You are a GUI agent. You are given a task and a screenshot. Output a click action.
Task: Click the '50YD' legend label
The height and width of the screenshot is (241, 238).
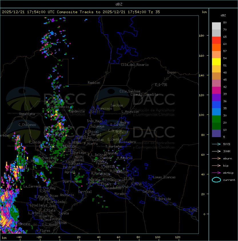(227, 144)
